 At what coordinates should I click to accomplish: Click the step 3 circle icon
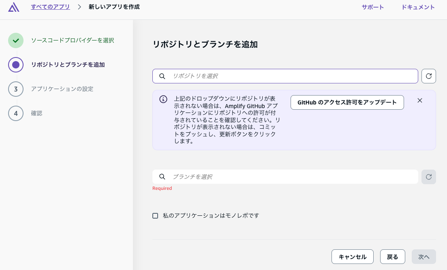click(x=16, y=89)
